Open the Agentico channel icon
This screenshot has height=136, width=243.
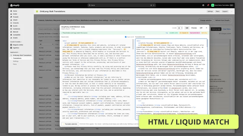(11, 48)
